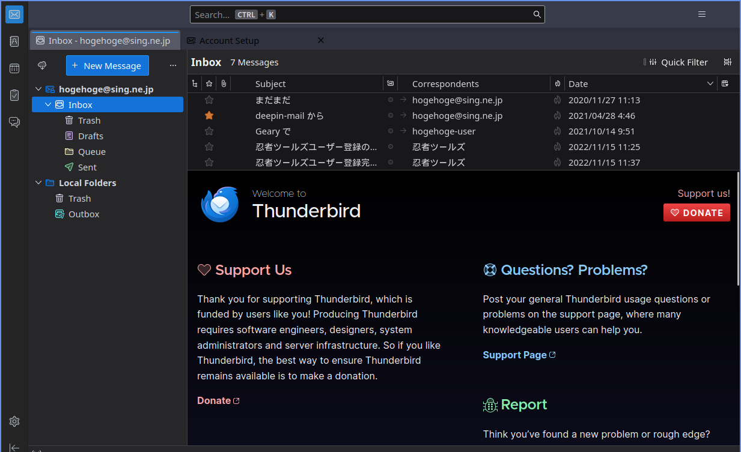Toggle read status of まだまだ message
Screen dimensions: 741x452
pyautogui.click(x=391, y=100)
